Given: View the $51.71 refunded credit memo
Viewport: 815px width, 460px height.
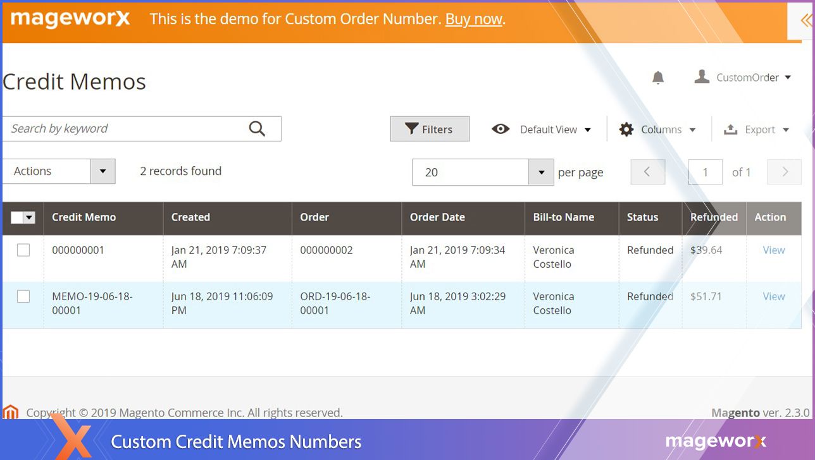Looking at the screenshot, I should pos(773,296).
